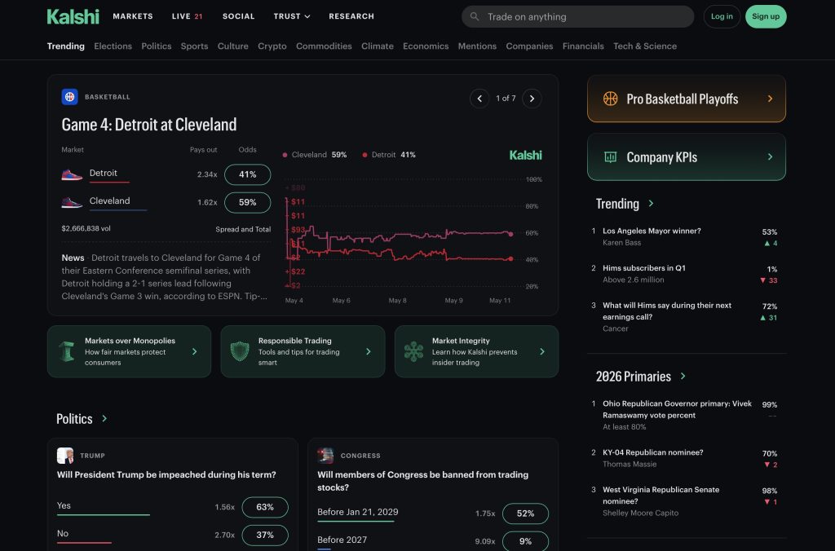Go to the previous featured market arrow

click(479, 99)
